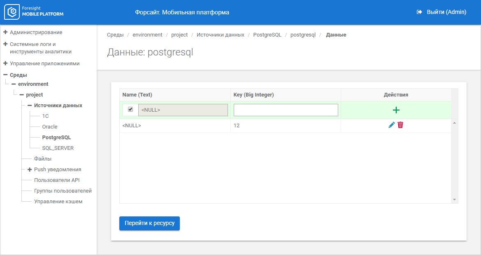Screen dimensions: 481x255
Task: Expand the Управление приложениями section
Action: (x=5, y=64)
